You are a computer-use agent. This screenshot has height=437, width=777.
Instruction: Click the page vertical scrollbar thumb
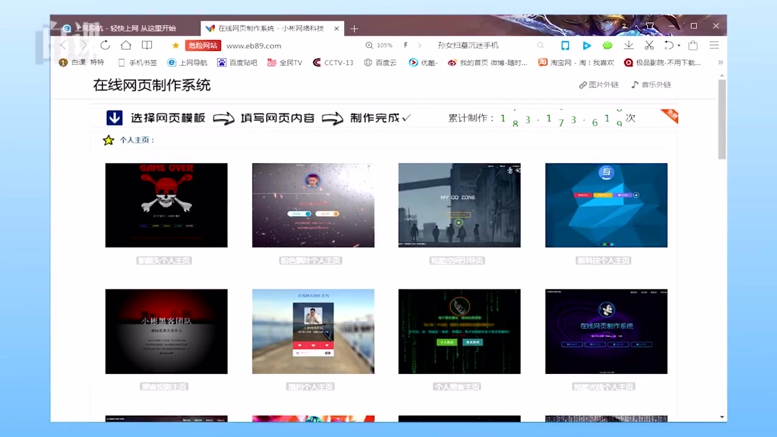coord(722,118)
